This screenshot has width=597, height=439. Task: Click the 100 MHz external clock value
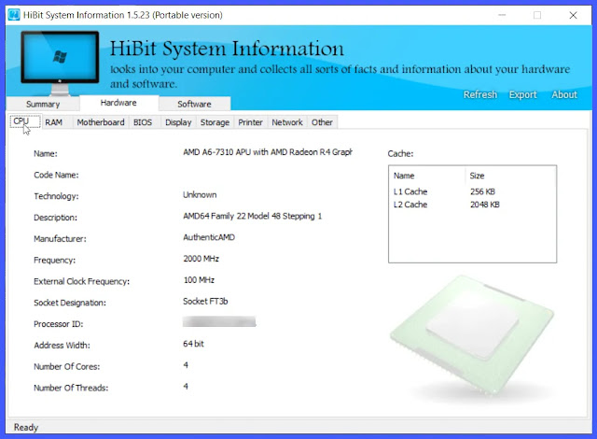click(x=199, y=280)
